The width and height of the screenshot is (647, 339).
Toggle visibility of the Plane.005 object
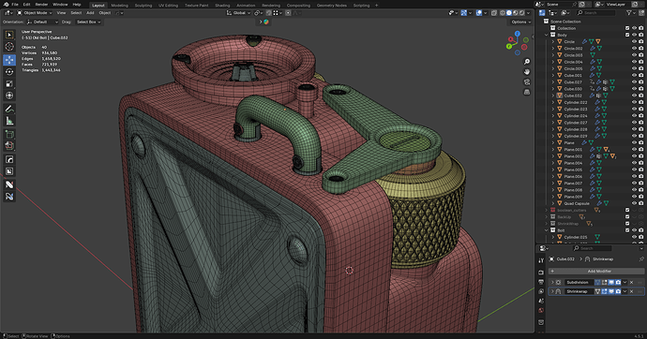[634, 169]
